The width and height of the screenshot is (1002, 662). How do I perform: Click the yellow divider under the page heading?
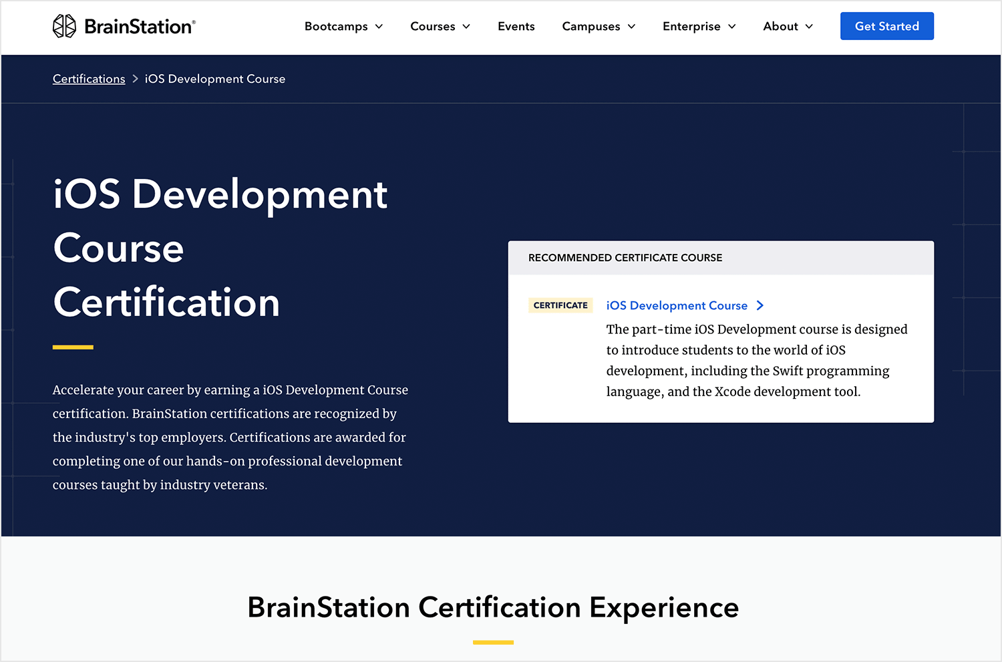[73, 347]
